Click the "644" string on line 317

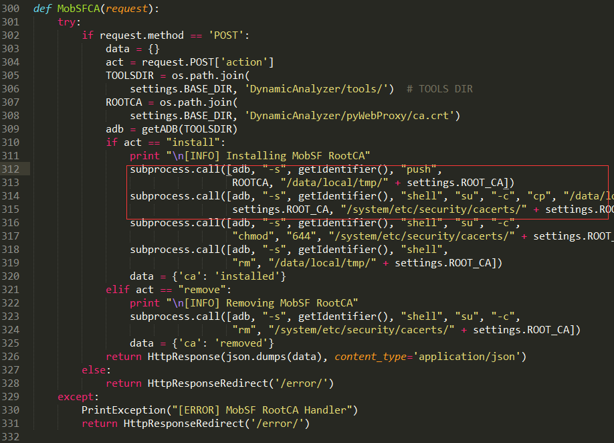(301, 236)
